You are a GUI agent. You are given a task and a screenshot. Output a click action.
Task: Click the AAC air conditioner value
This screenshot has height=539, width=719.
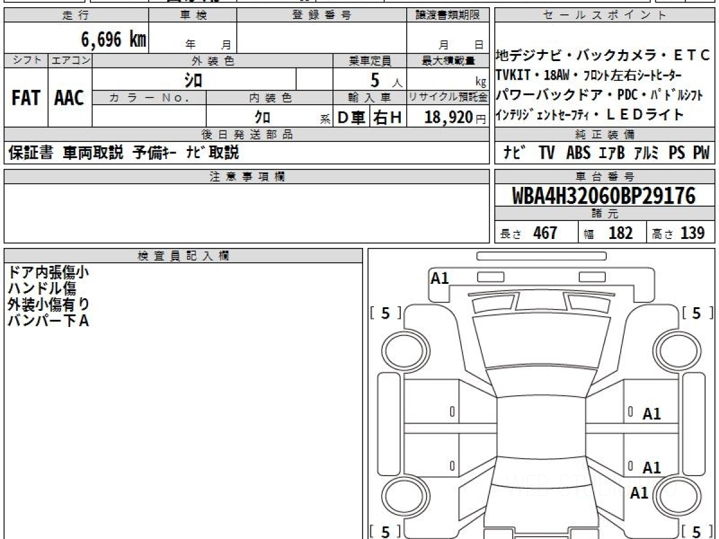[x=70, y=98]
